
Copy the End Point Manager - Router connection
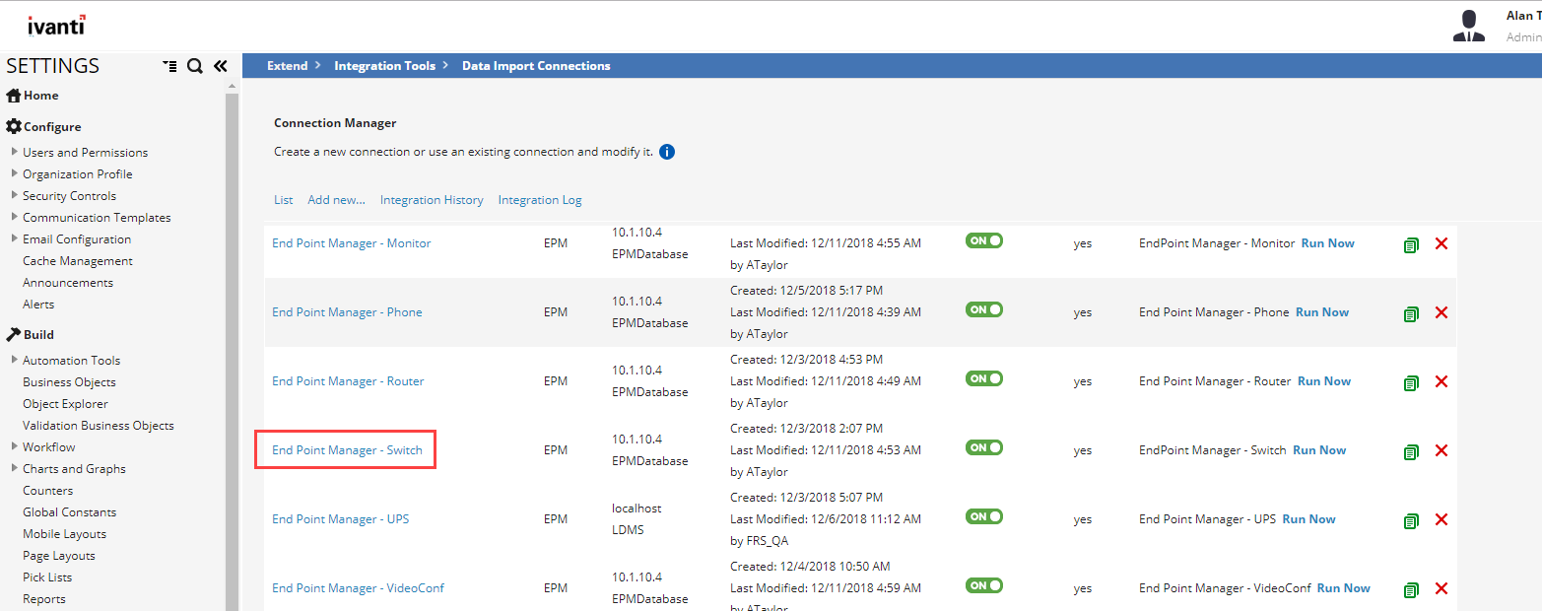click(1411, 382)
